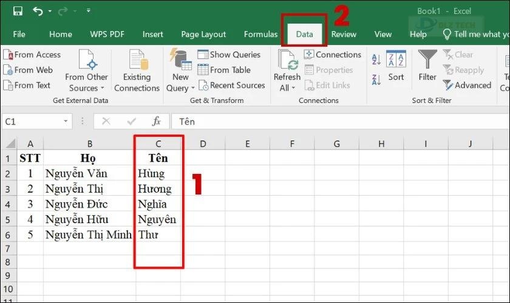Open the Formulas tab
This screenshot has width=510, height=303.
pyautogui.click(x=260, y=34)
